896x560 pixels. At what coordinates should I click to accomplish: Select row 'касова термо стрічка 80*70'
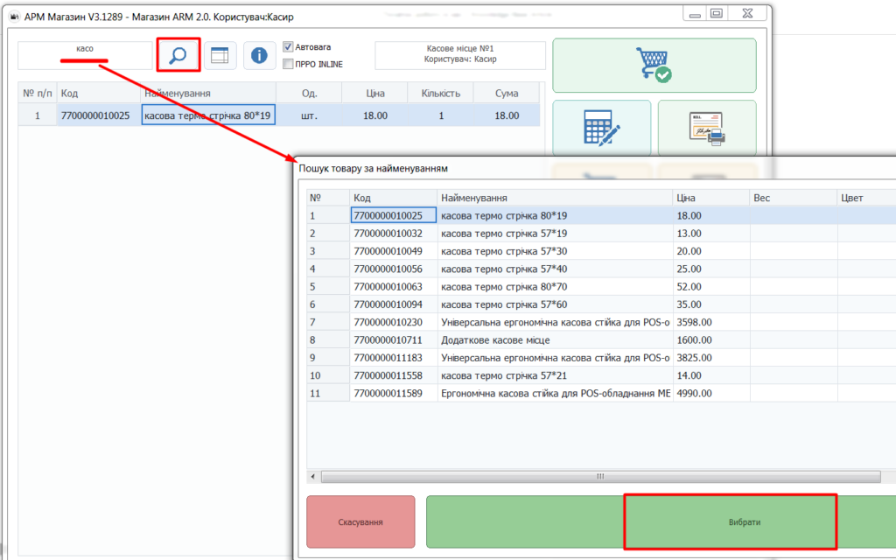[x=601, y=286]
